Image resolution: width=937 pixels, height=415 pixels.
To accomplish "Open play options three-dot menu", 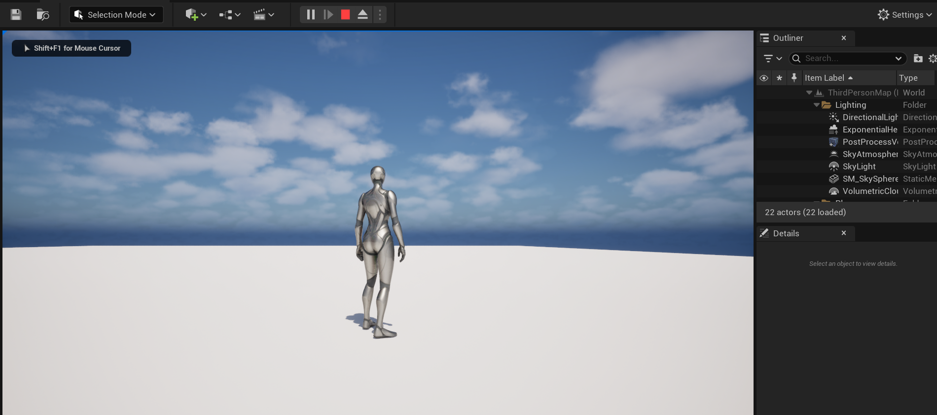I will coord(380,15).
